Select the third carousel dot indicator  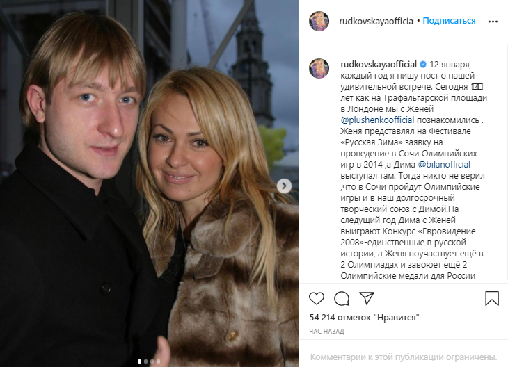coord(152,361)
